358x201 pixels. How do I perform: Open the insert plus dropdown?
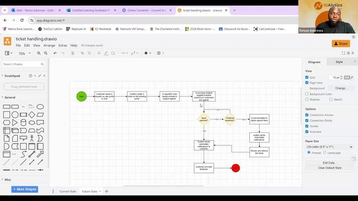click(x=148, y=53)
